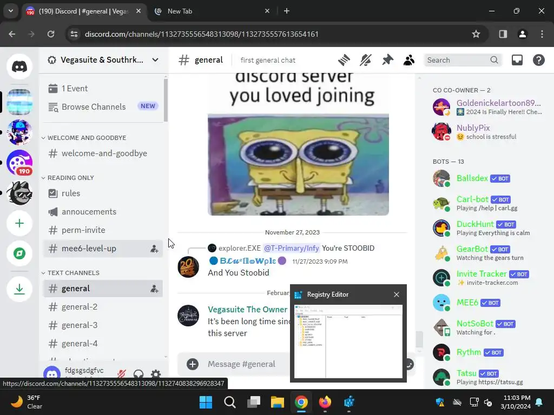Click the magnifier icon in Search box
This screenshot has width=554, height=415.
[x=494, y=60]
